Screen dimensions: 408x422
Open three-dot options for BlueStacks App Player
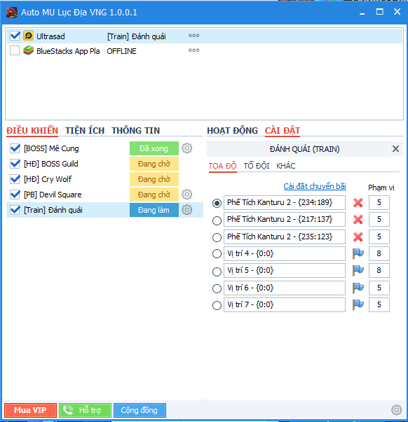point(193,50)
